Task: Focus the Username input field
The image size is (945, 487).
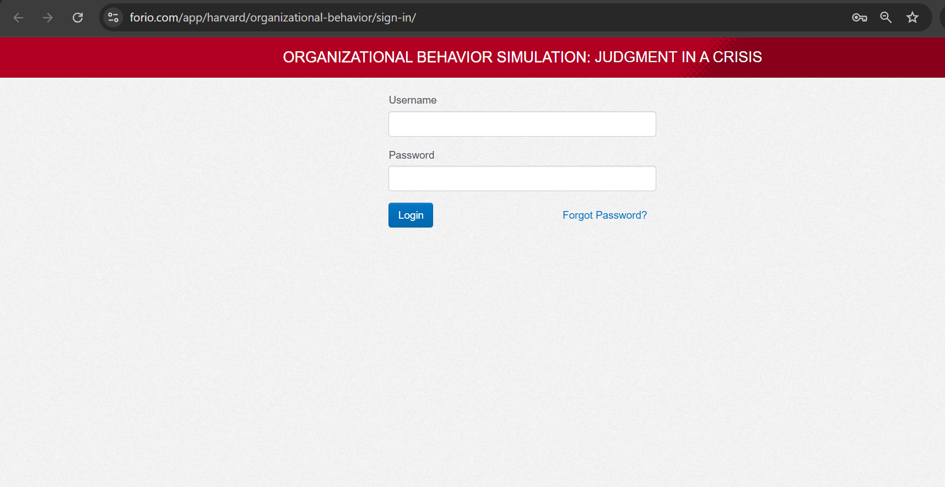Action: click(x=522, y=124)
